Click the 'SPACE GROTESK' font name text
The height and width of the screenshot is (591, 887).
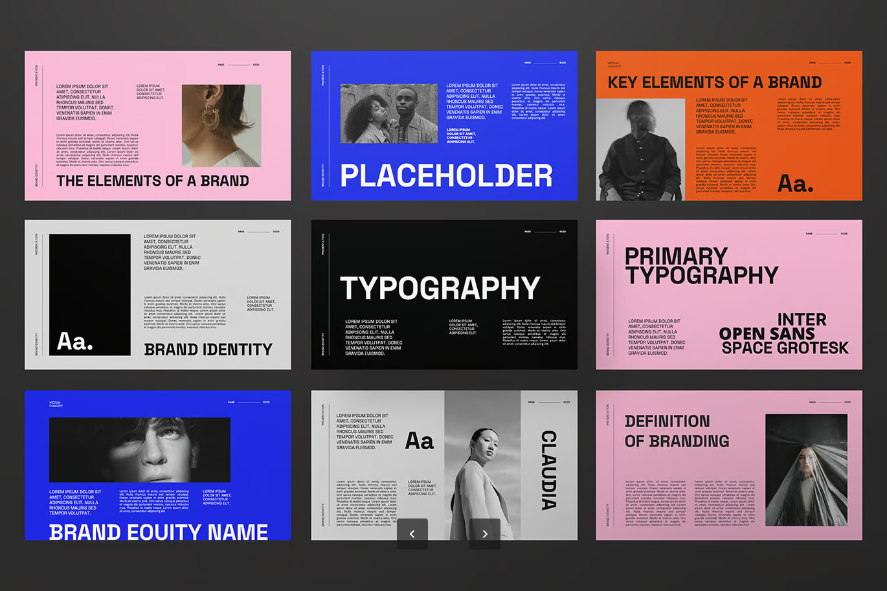785,348
